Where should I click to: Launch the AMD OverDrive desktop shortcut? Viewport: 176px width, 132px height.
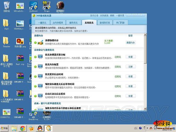point(33,115)
